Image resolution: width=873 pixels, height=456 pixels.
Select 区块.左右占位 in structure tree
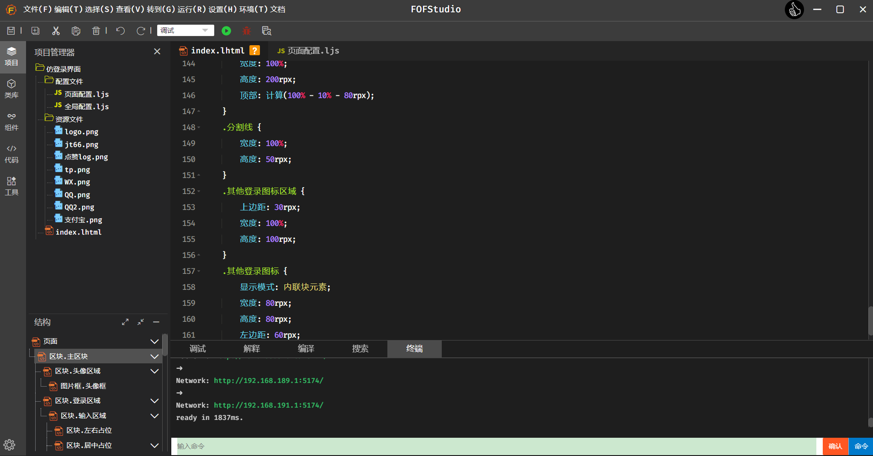[89, 430]
